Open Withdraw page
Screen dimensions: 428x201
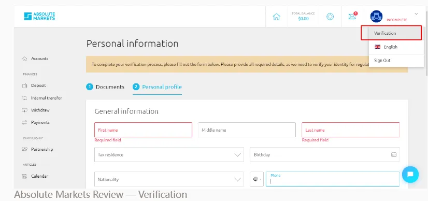40,110
